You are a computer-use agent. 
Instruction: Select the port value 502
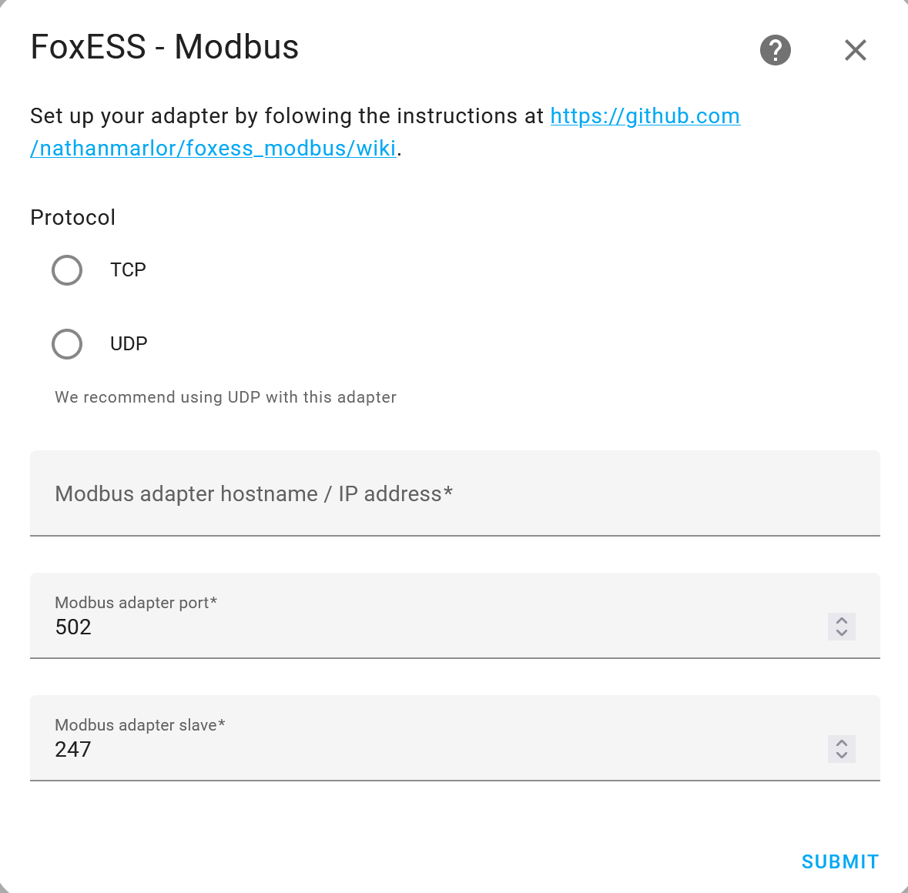click(x=73, y=627)
